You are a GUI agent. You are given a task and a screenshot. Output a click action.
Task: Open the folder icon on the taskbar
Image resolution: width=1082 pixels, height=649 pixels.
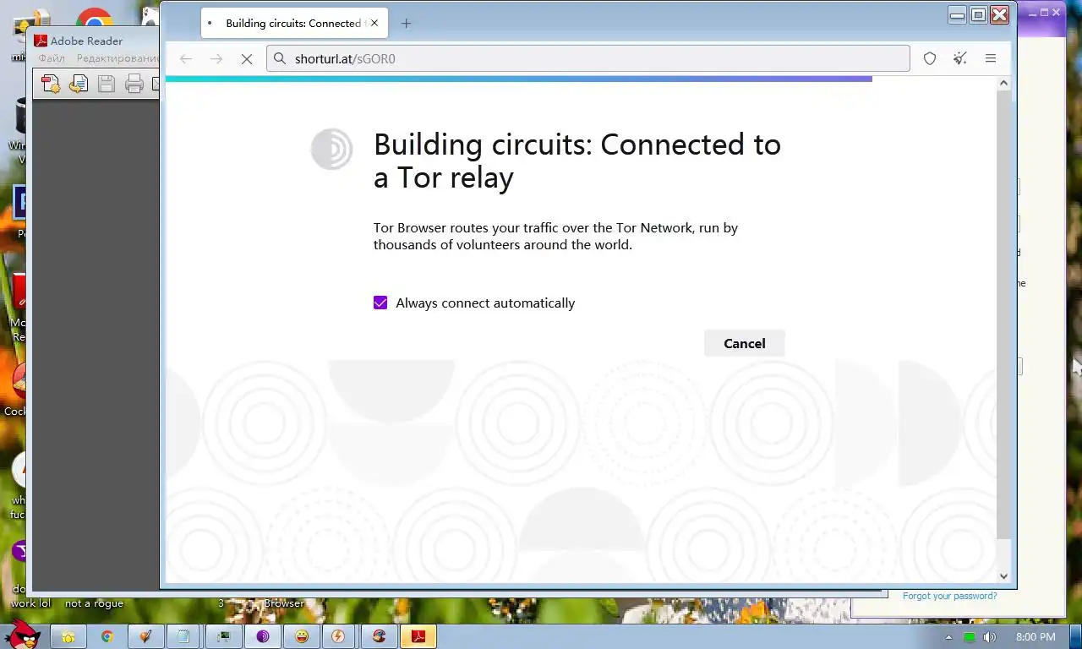tap(68, 636)
